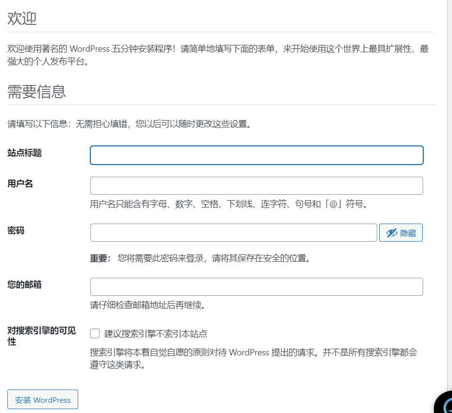Viewport: 452px width, 413px height.
Task: Tick the 建议搜索引擎不索引本站点 checkbox
Action: pyautogui.click(x=95, y=334)
